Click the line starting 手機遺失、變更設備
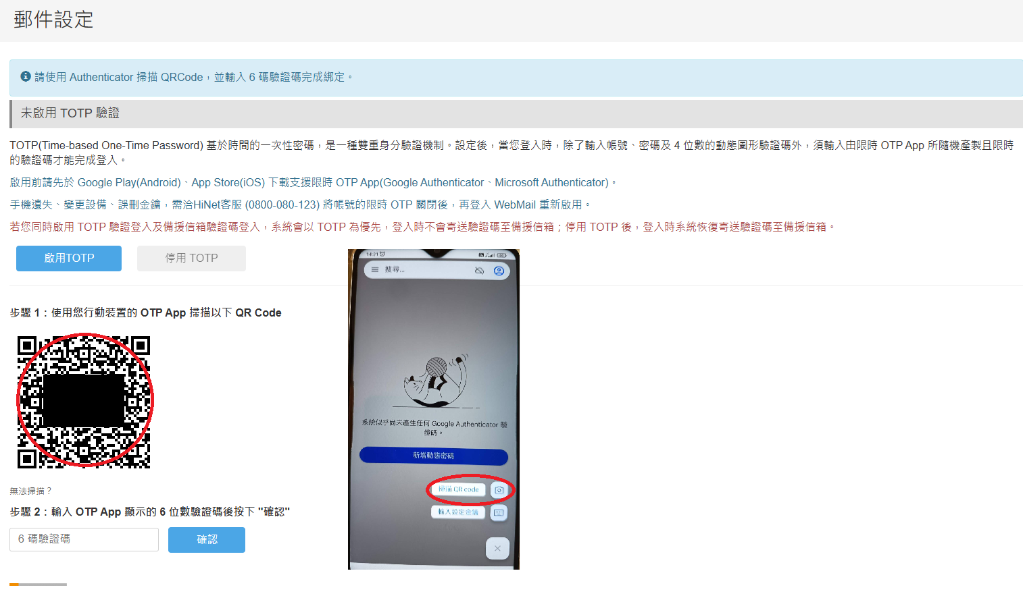The height and width of the screenshot is (598, 1023). click(x=301, y=205)
